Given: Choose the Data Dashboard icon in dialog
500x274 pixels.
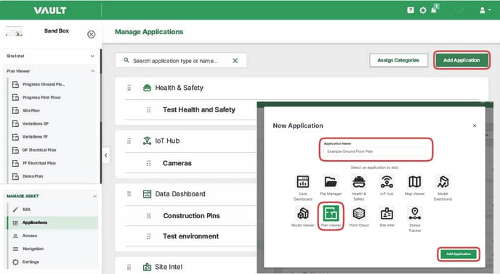Looking at the screenshot, I should 303,182.
